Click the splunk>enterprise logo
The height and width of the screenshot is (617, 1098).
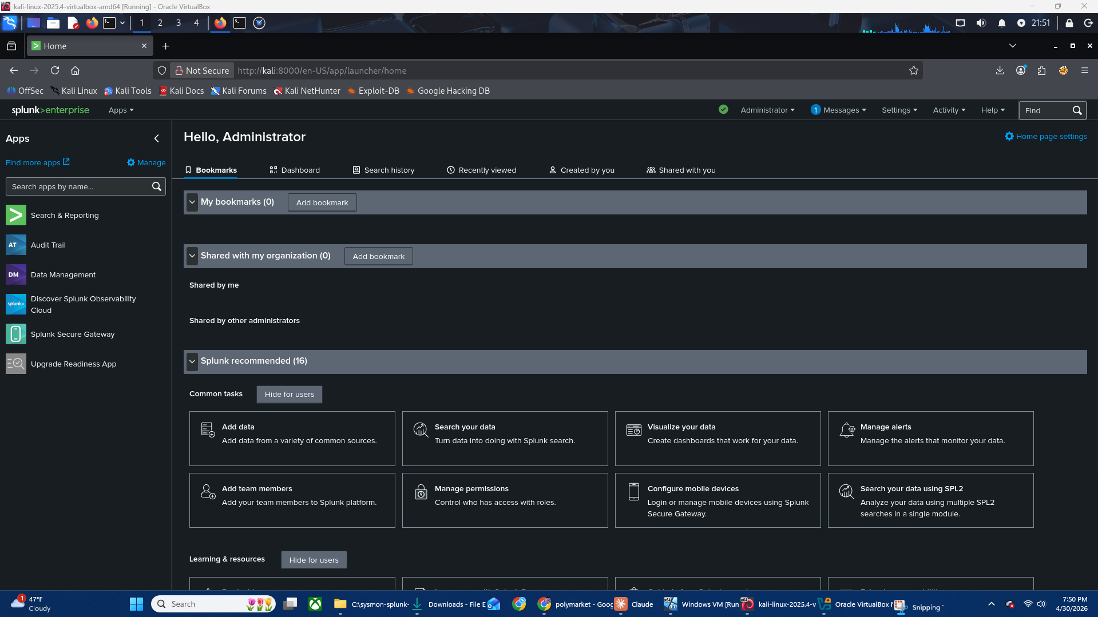(x=50, y=110)
